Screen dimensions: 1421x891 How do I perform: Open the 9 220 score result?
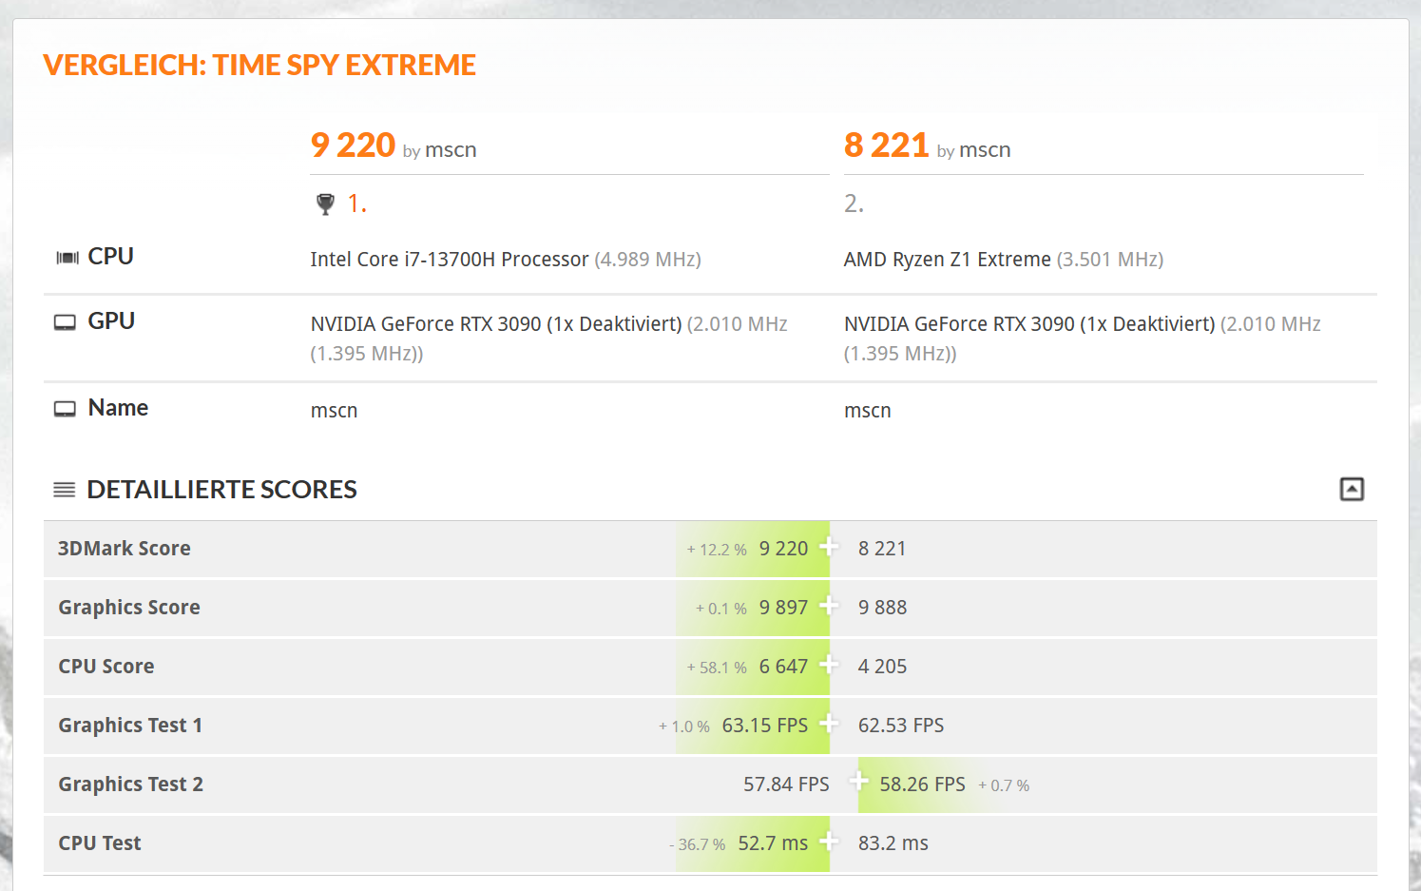[353, 145]
